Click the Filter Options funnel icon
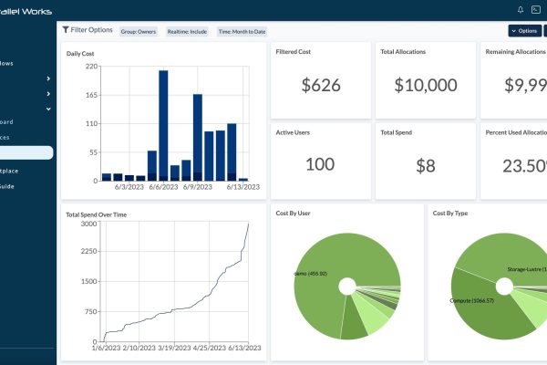Image resolution: width=547 pixels, height=365 pixels. pos(66,30)
